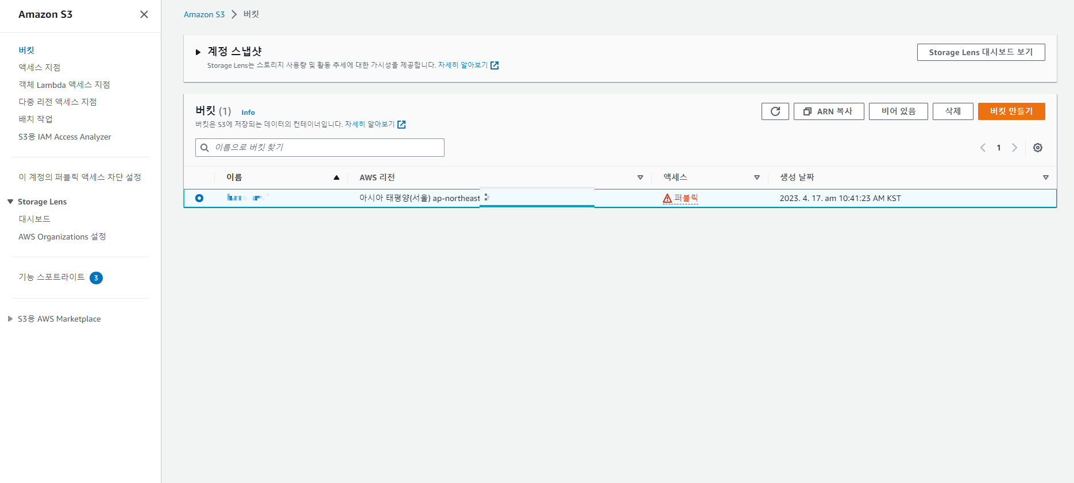Click the public access warning triangle icon

pos(667,199)
